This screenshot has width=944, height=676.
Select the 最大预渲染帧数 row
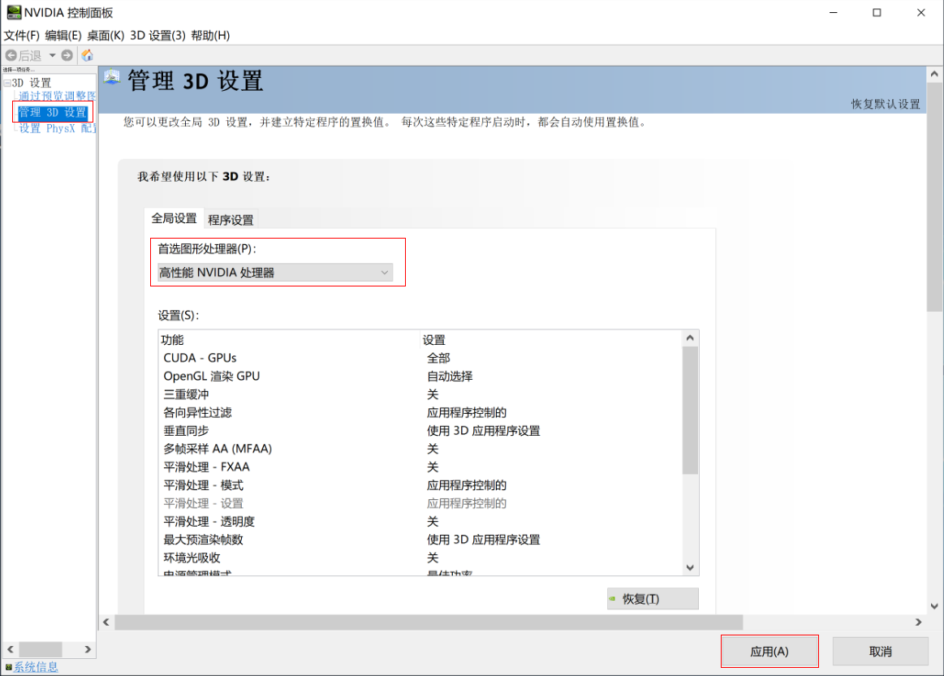point(420,540)
